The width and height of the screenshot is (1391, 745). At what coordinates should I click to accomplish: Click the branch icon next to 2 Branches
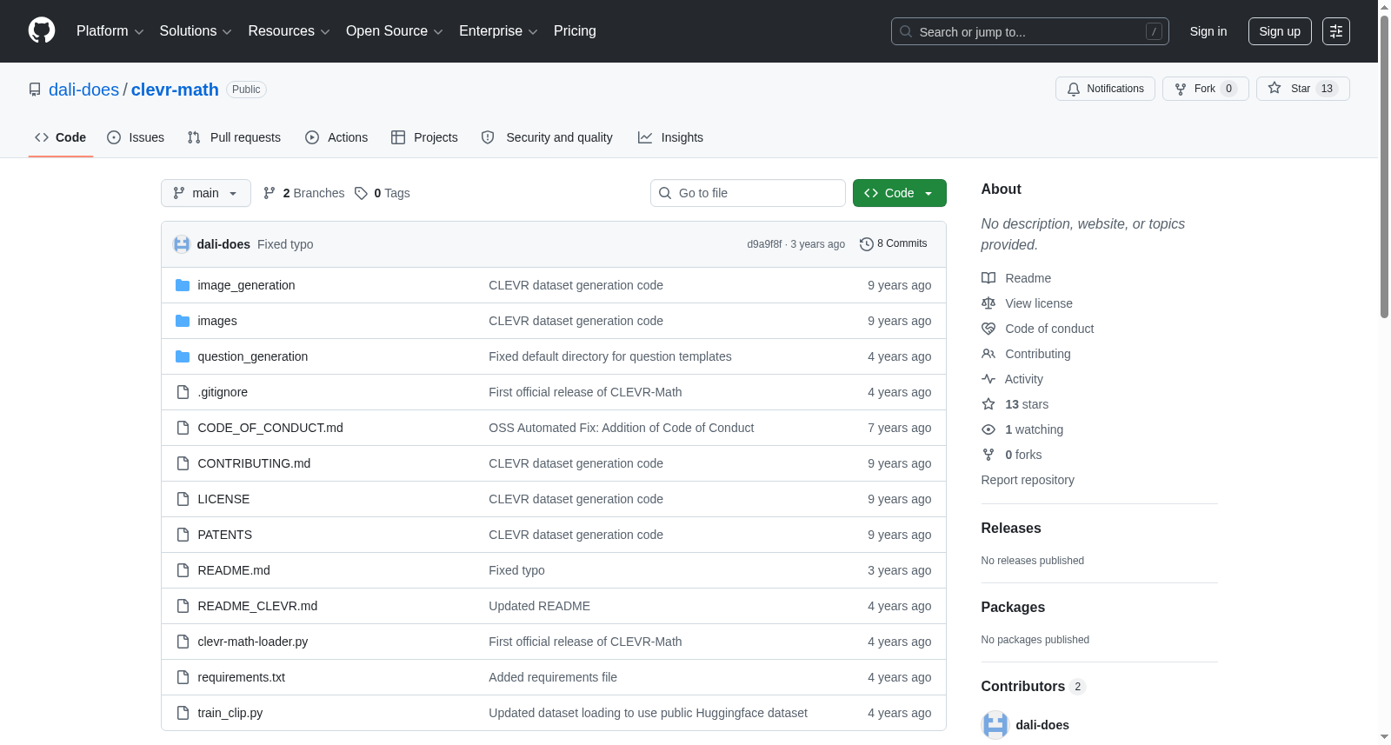point(270,193)
